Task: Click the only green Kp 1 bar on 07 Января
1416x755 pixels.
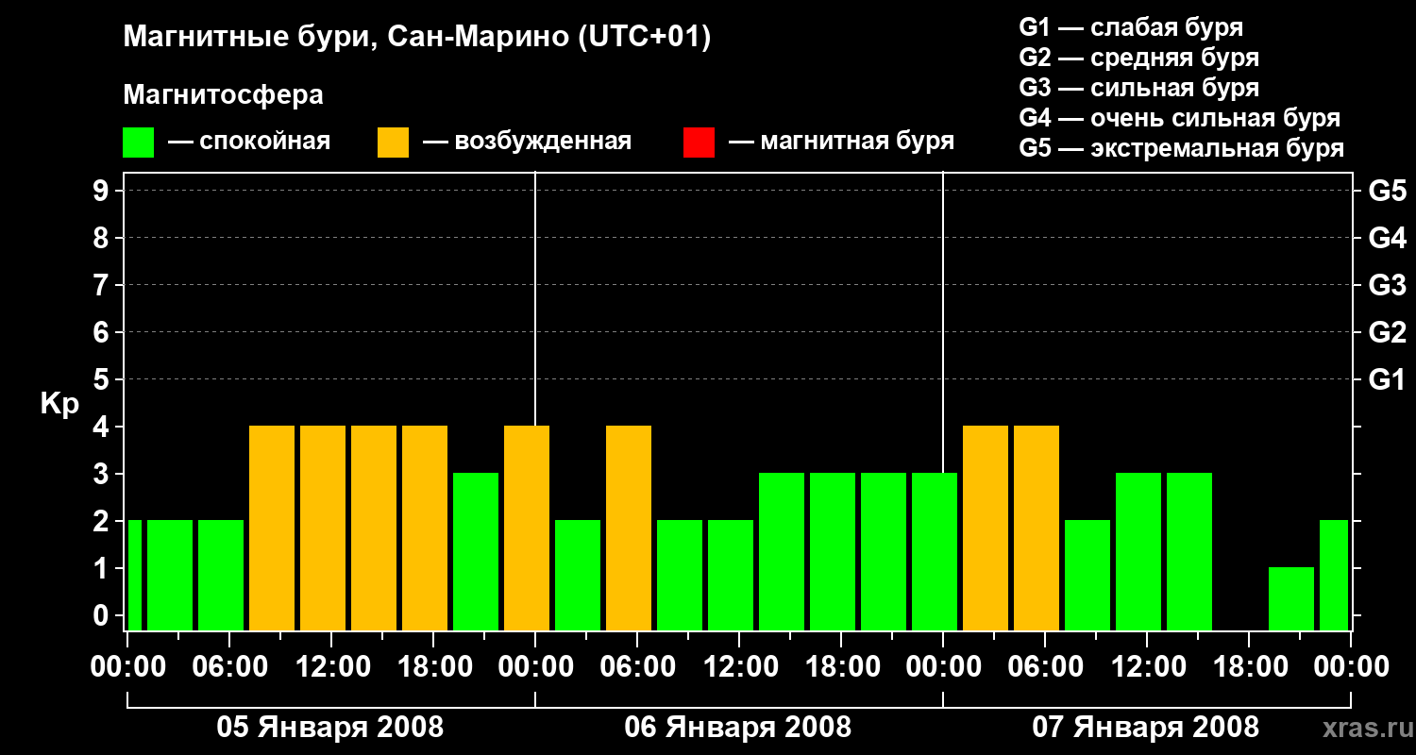Action: click(1291, 598)
